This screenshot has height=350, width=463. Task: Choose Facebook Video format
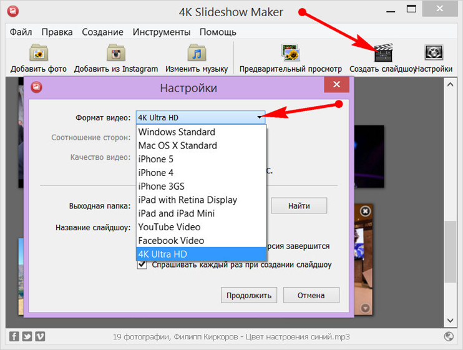point(201,241)
